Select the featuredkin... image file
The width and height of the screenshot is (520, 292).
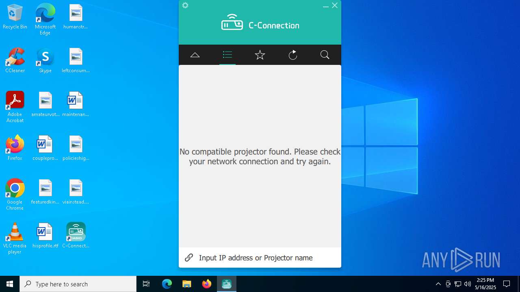coord(45,192)
